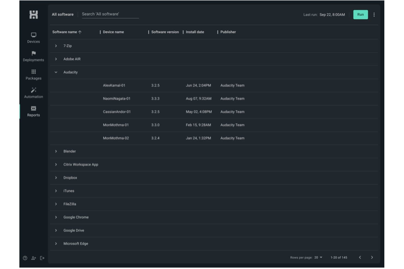
Task: Expand the Google Chrome row
Action: 56,217
